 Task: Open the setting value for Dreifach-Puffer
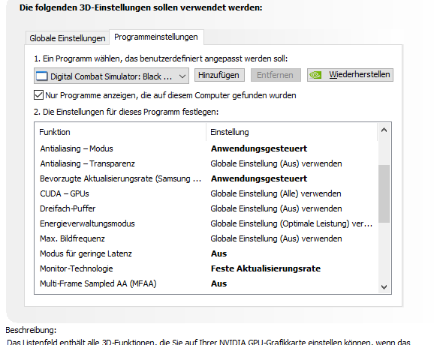pyautogui.click(x=276, y=208)
